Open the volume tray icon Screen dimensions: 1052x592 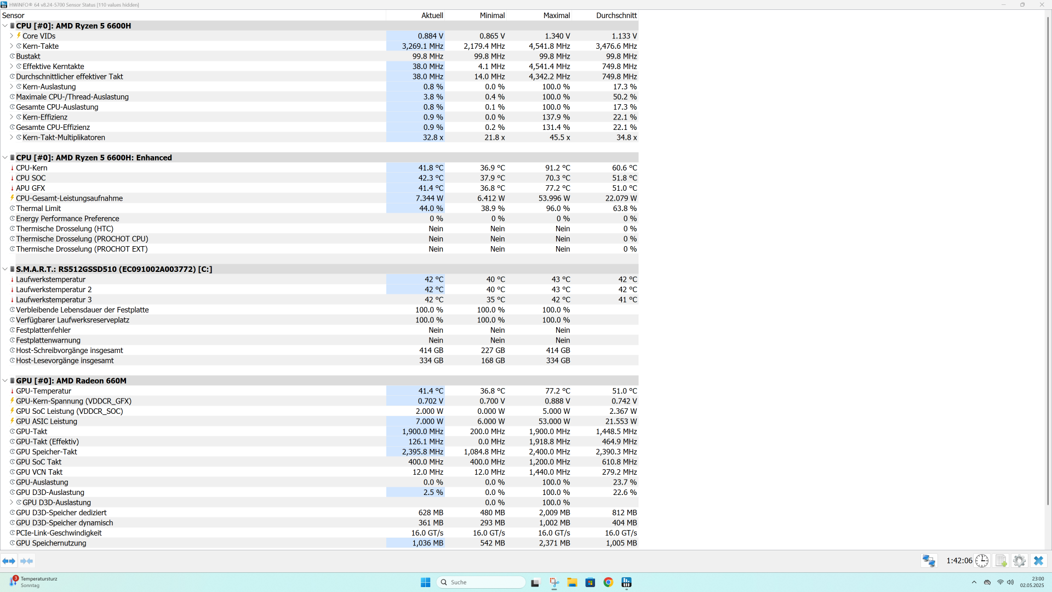point(1010,582)
